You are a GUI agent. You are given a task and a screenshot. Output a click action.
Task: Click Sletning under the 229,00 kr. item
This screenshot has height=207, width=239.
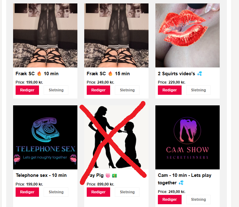(198, 90)
